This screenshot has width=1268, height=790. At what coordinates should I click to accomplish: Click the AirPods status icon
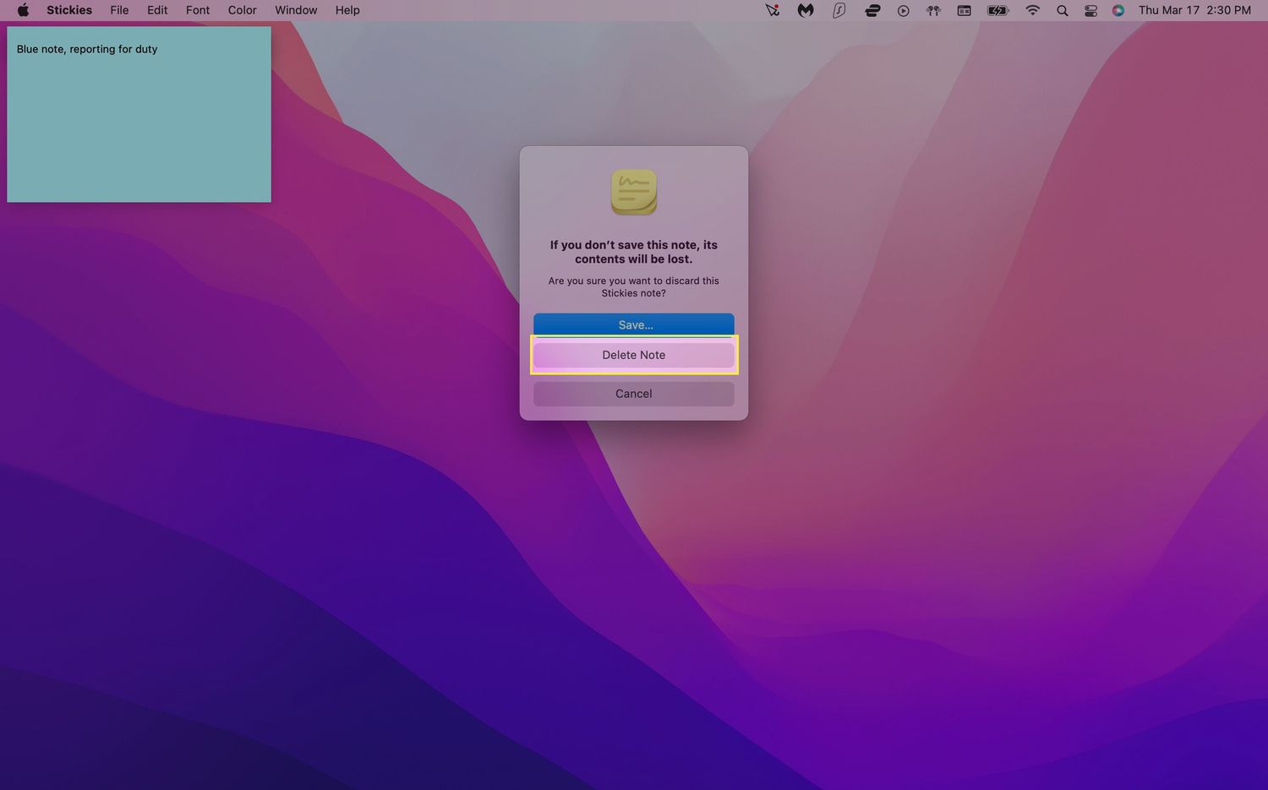point(933,10)
